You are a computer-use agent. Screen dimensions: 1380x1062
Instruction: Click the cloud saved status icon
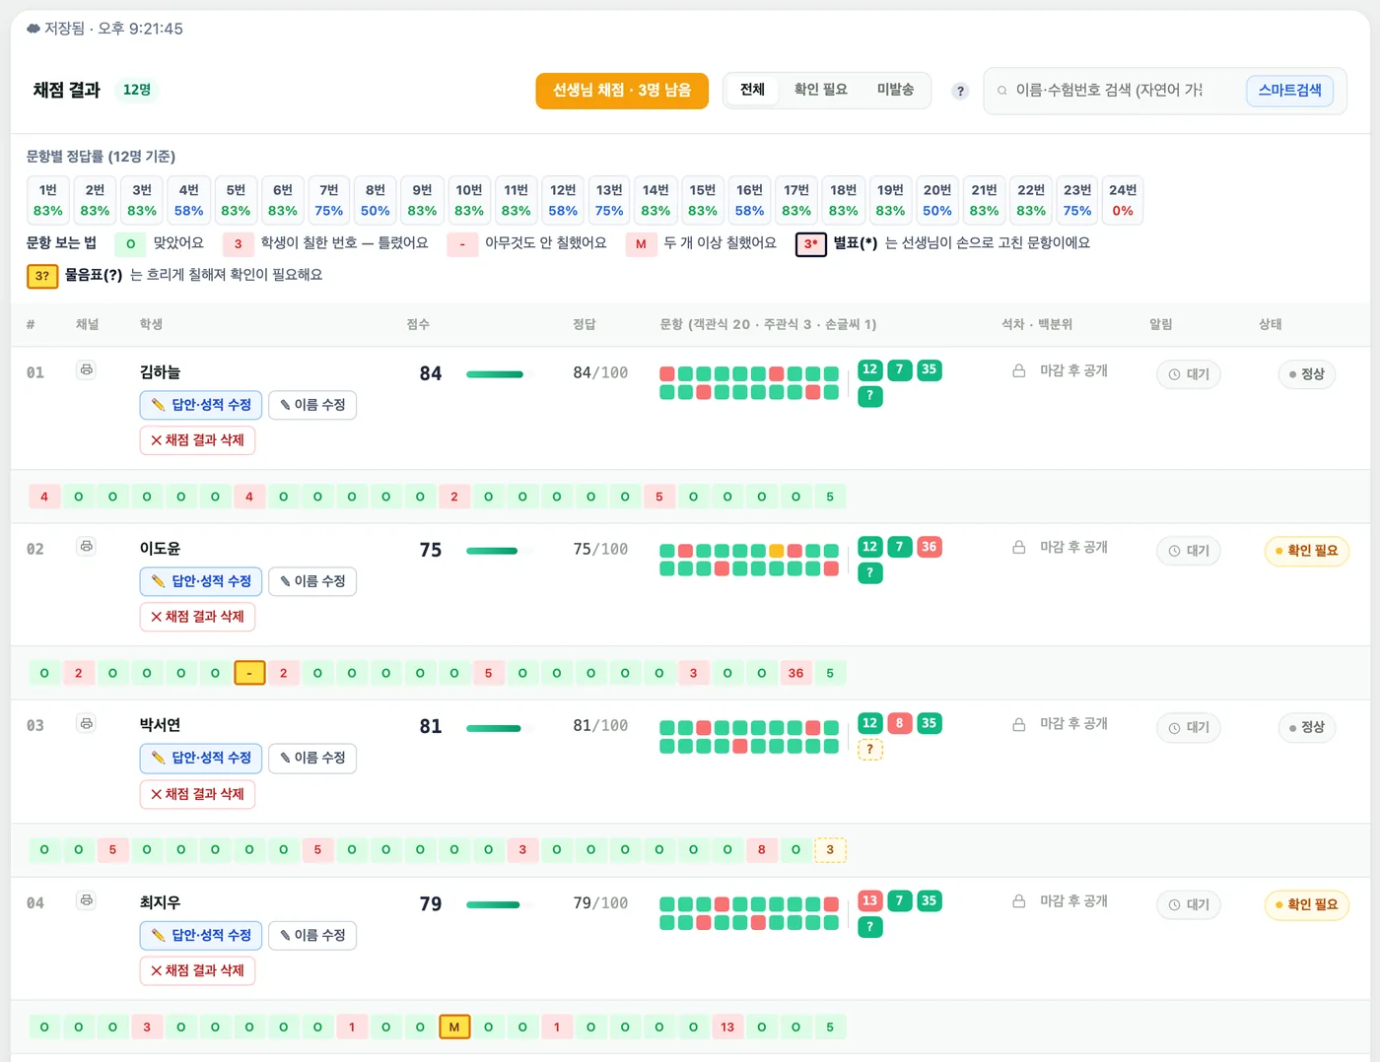click(x=34, y=29)
